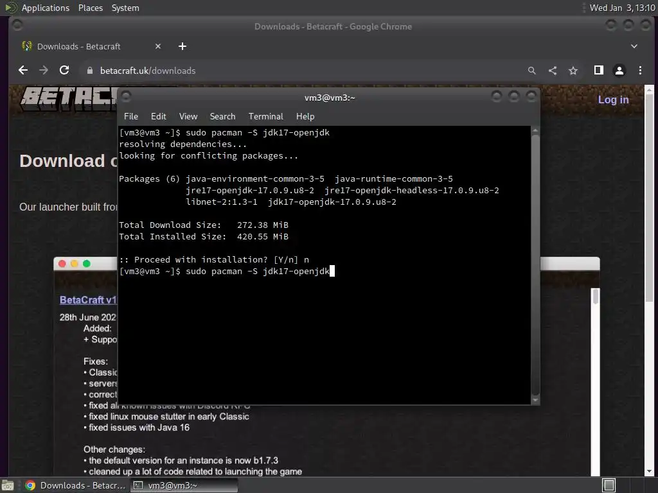Click the clock Wed Jan 3, 13:10
The height and width of the screenshot is (493, 658).
(622, 8)
